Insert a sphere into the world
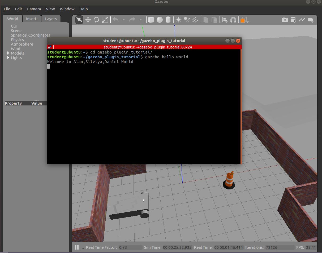The image size is (322, 253). click(159, 20)
